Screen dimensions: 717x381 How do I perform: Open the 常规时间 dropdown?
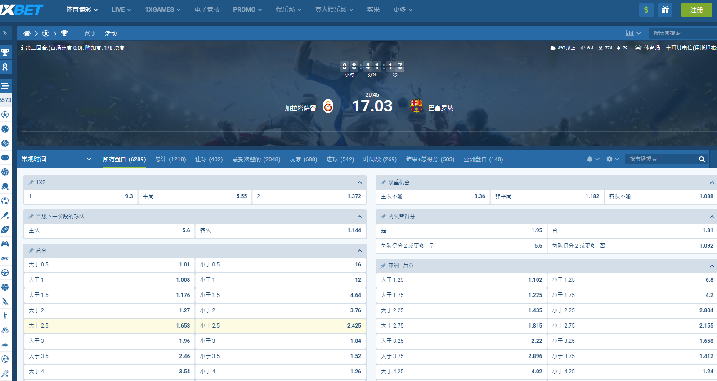pos(56,159)
